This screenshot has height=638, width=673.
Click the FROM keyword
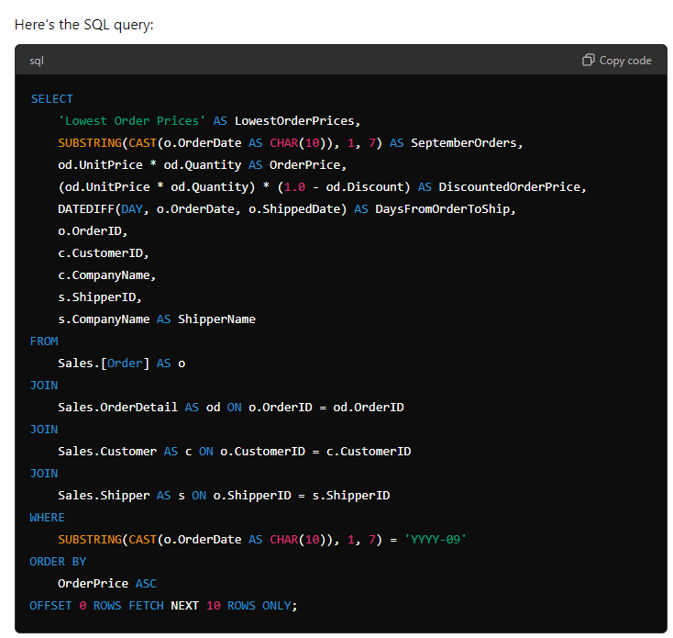pyautogui.click(x=44, y=341)
